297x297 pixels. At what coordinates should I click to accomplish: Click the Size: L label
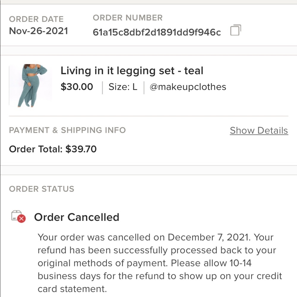pos(123,87)
